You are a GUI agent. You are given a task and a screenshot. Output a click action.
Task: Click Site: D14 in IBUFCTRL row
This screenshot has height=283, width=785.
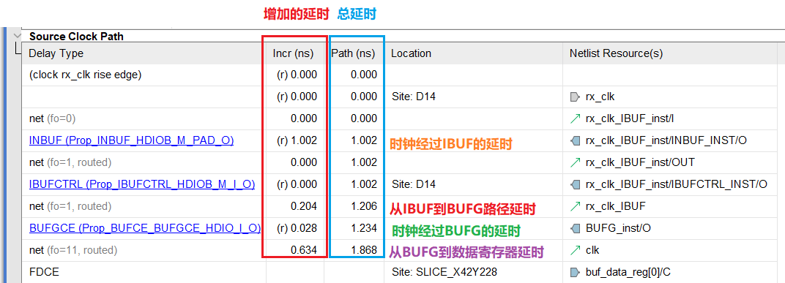[x=413, y=184]
